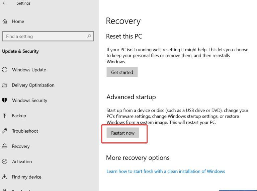Screen dimensions: 257x191
Task: Go to the Troubleshoot section
Action: (x=25, y=131)
